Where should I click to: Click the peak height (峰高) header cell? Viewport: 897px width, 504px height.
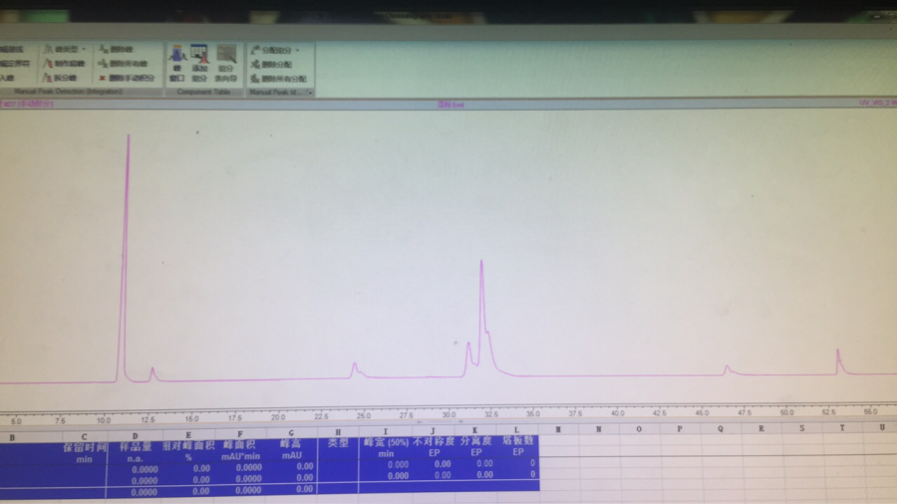[x=291, y=444]
